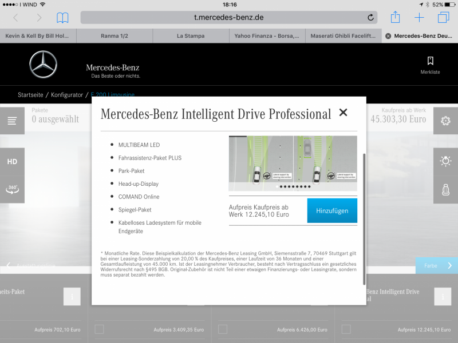Click the dialog vertical scrollbar
The width and height of the screenshot is (458, 343).
(364, 219)
